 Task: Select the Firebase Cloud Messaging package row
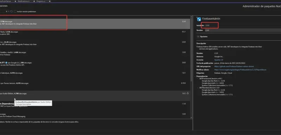pos(95,115)
